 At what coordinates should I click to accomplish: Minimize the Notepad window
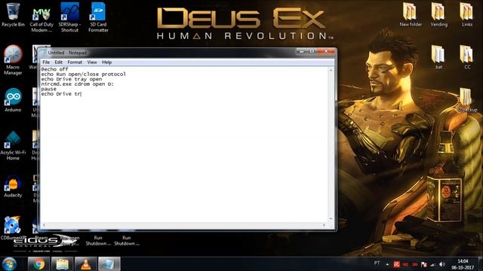coord(302,51)
